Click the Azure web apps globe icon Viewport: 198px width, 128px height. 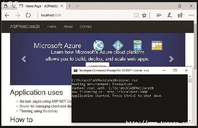98,45
